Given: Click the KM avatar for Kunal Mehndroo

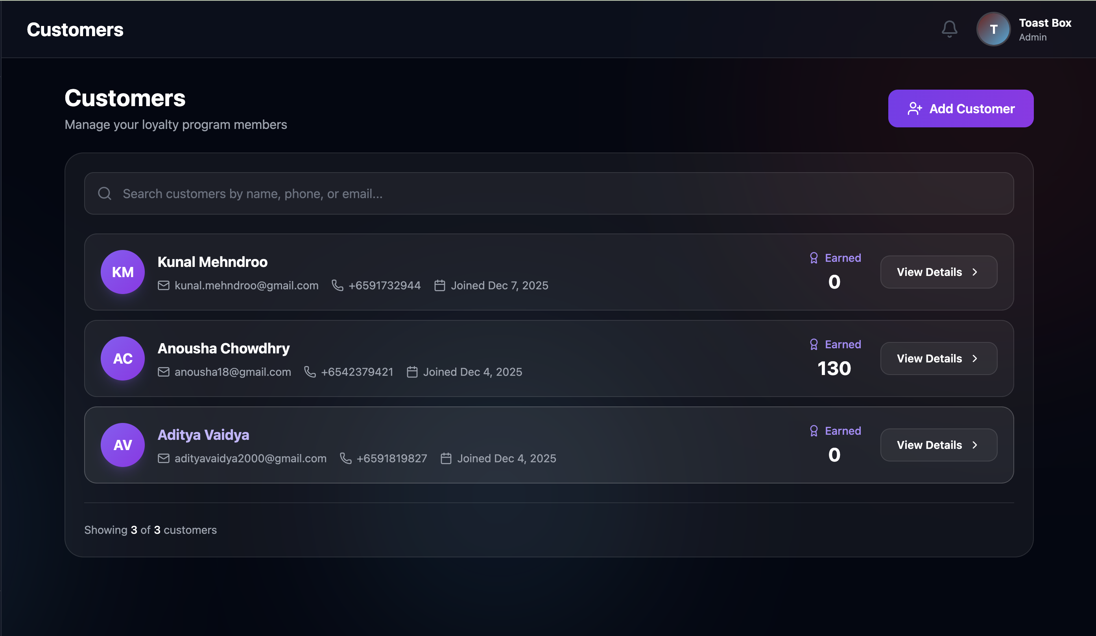Looking at the screenshot, I should click(123, 272).
